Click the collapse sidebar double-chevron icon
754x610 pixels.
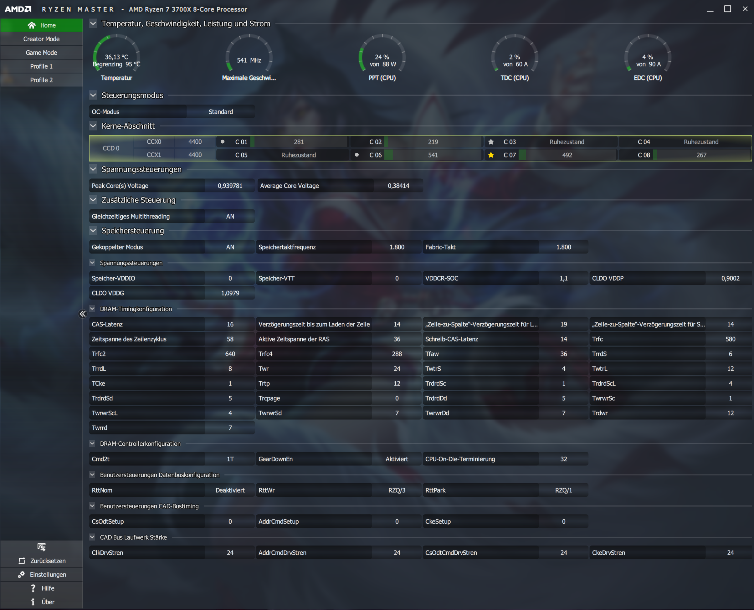[x=83, y=314]
